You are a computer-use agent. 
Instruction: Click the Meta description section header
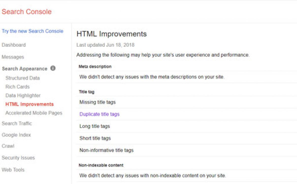(95, 67)
